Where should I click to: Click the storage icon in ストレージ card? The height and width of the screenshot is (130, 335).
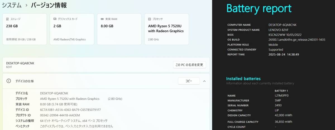[8, 19]
